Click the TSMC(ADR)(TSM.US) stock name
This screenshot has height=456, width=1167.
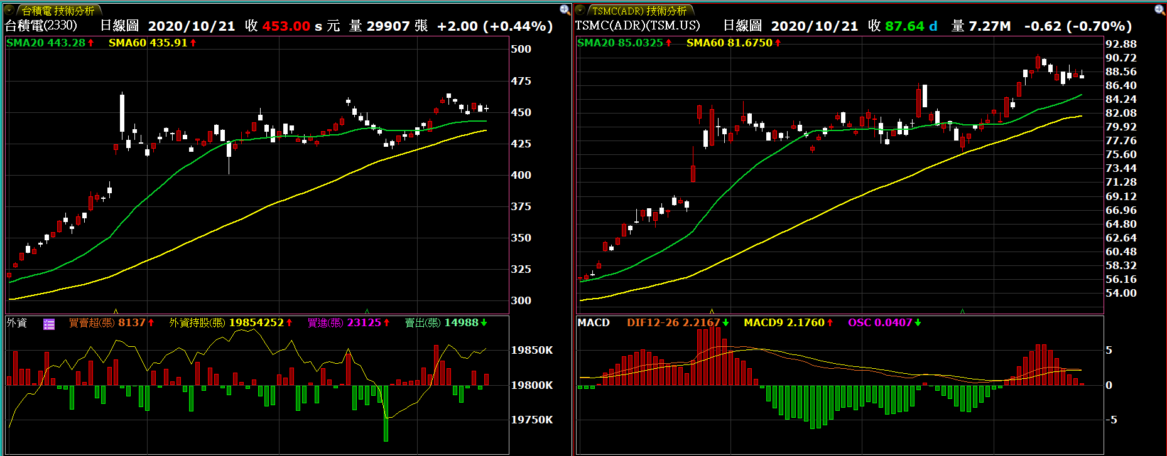[638, 26]
